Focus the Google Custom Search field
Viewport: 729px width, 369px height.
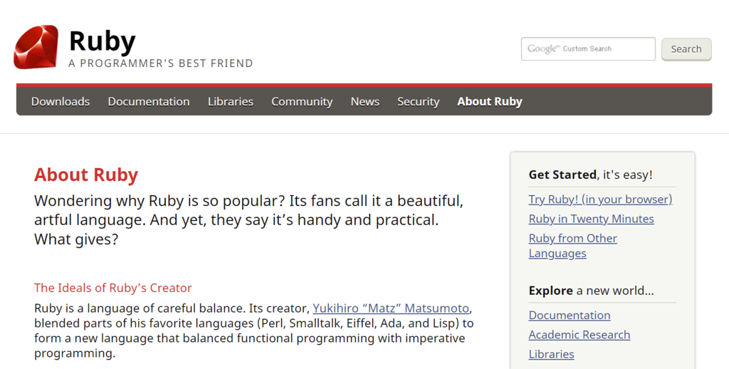(x=587, y=49)
